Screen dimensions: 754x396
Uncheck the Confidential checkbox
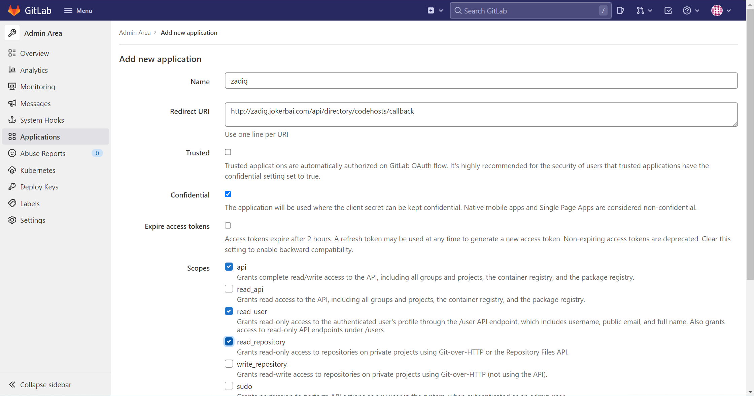[x=228, y=194]
